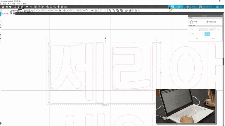
Task: Open the Edit menu
Action: pos(5,4)
